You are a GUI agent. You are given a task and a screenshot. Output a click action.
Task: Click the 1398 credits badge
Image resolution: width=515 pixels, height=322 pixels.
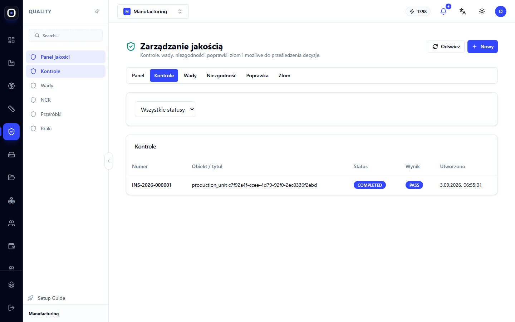[418, 11]
